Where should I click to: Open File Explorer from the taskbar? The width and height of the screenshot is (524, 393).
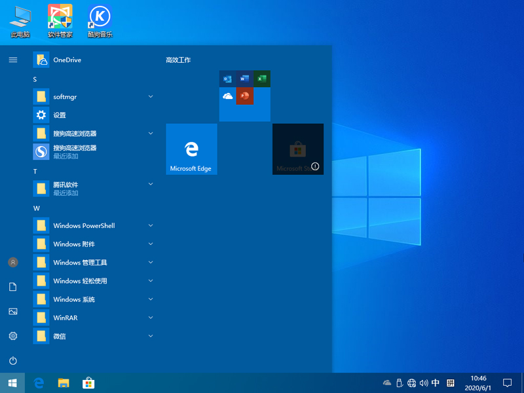point(64,383)
